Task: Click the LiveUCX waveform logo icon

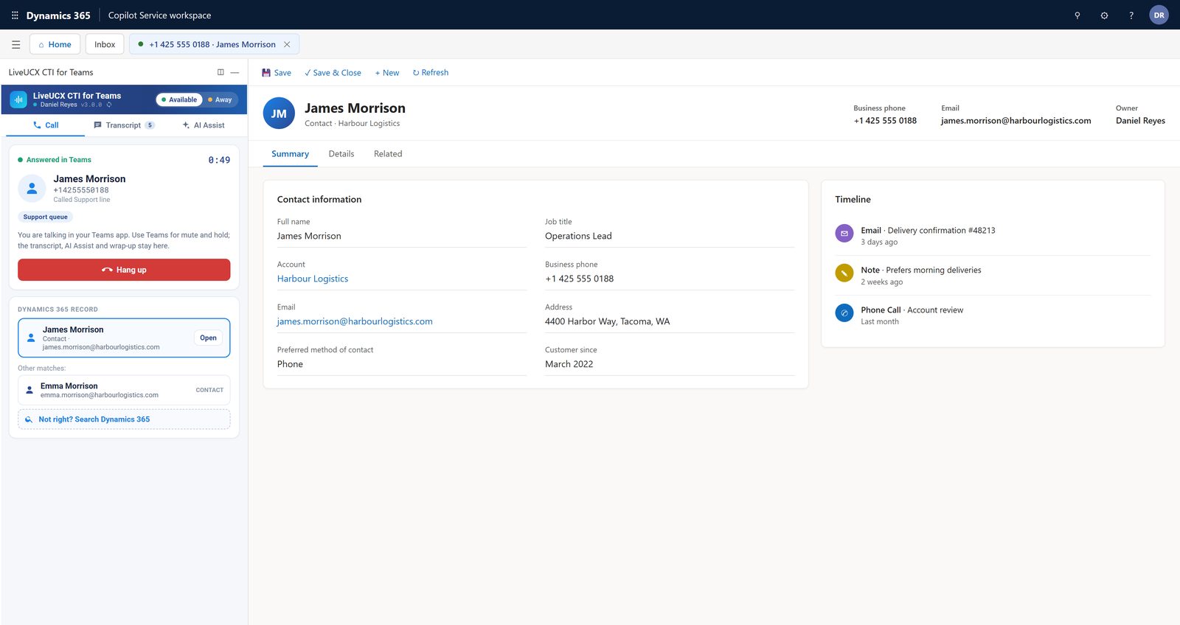Action: [18, 99]
